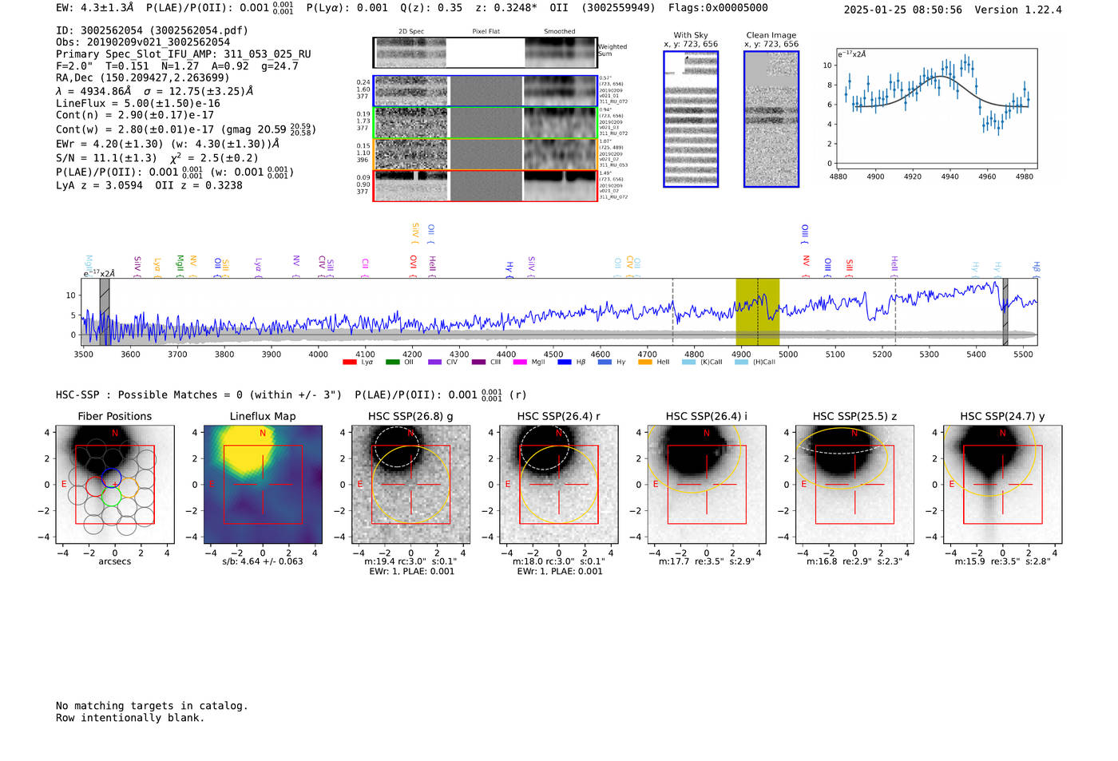
Task: Click the Pixel Flat column header
Action: [486, 32]
